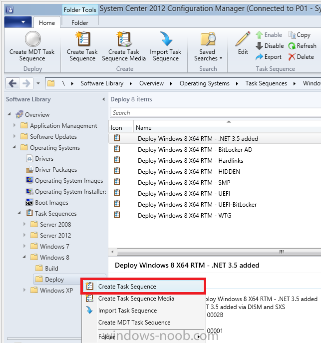Image resolution: width=321 pixels, height=343 pixels.
Task: Sort by the Name column header
Action: (144, 127)
